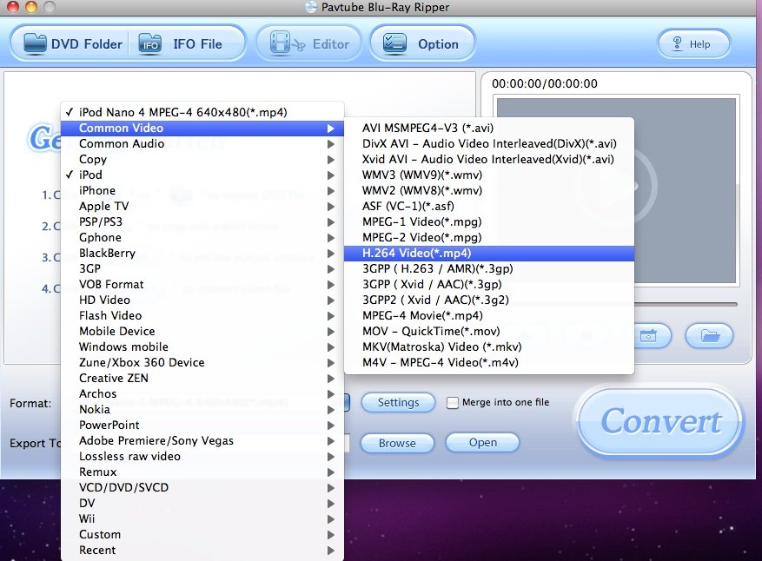
Task: Select WMV2 (WMV8)(*.wmv) format
Action: click(x=489, y=191)
